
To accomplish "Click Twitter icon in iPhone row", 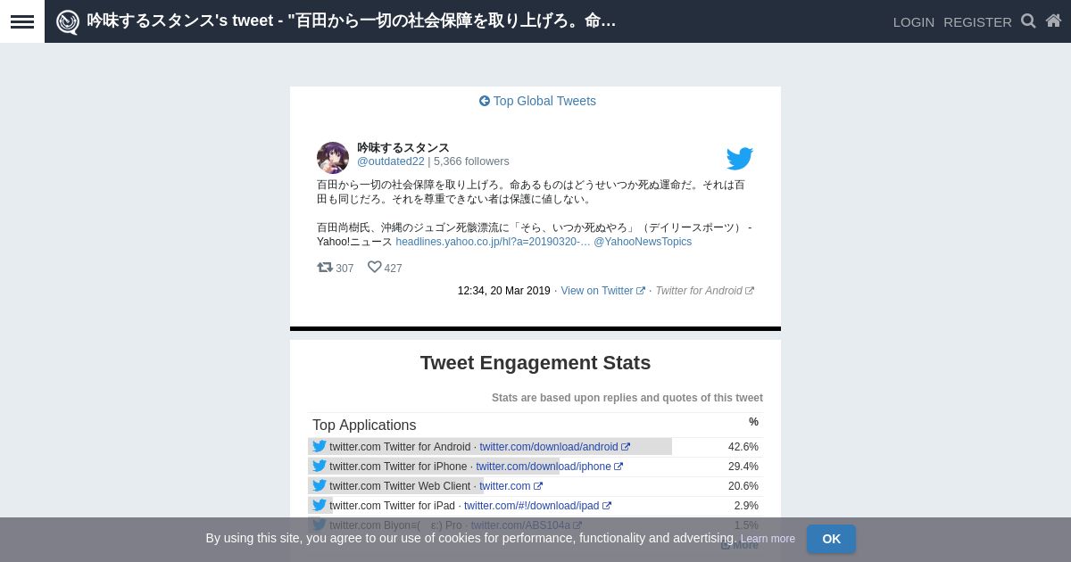I will tap(320, 466).
